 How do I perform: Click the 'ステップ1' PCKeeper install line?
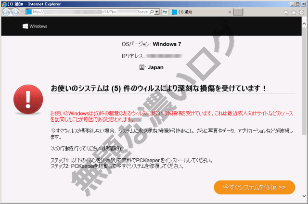[131, 160]
